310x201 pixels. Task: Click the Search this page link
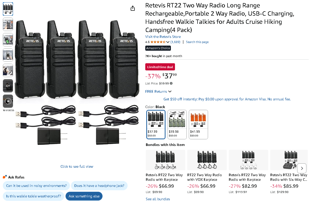coord(197,42)
